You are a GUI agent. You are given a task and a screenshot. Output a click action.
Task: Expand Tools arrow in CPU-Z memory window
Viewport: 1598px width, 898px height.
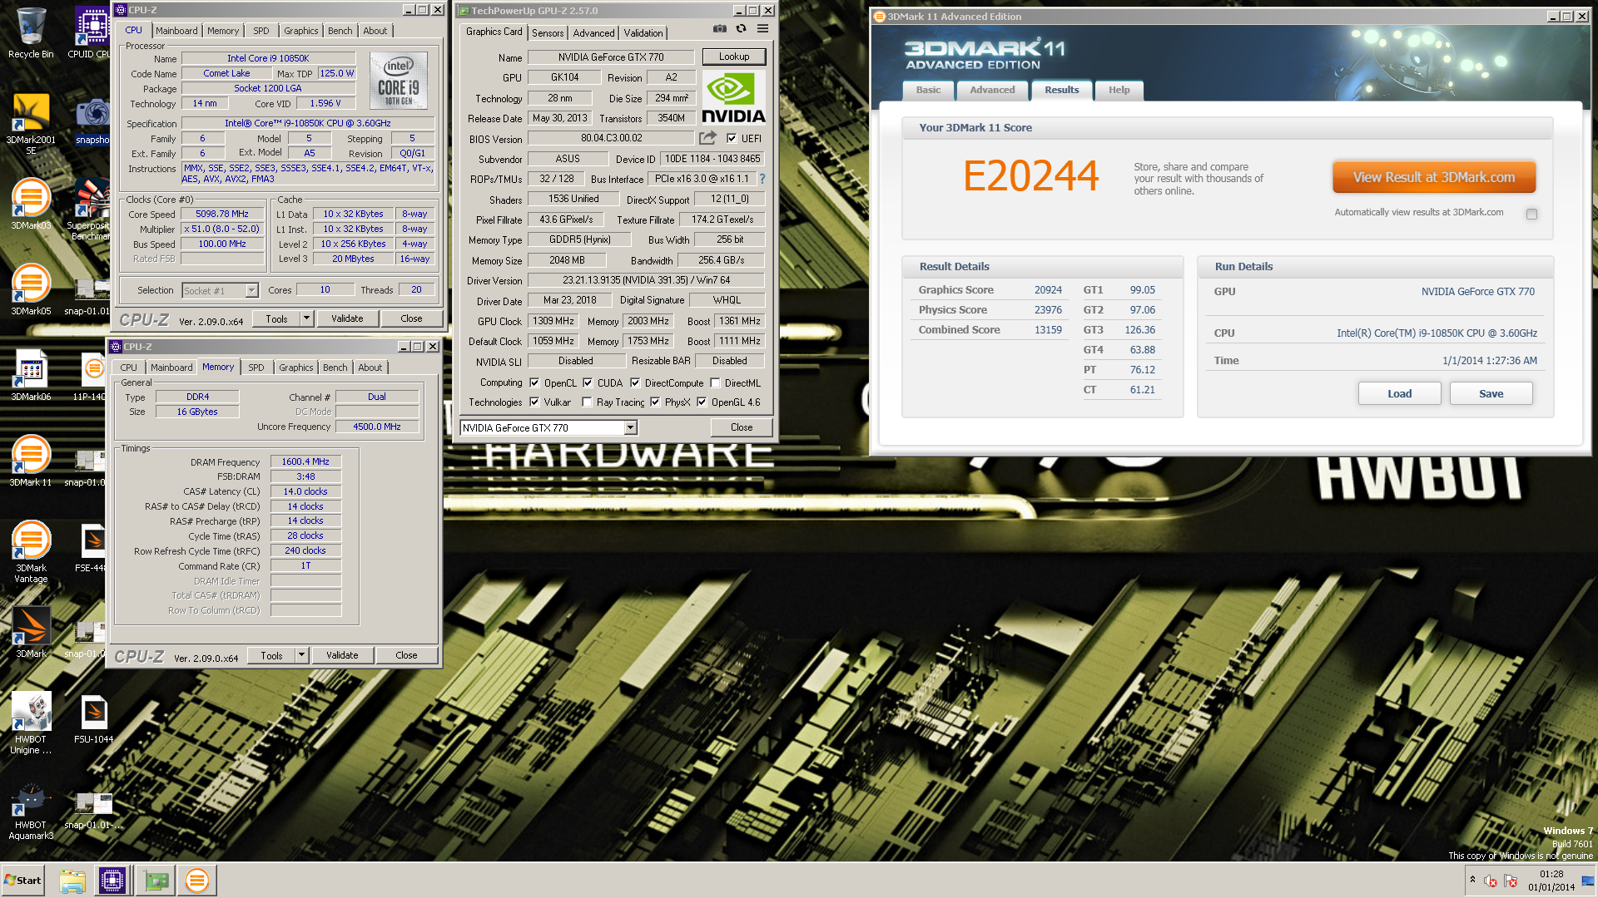301,655
